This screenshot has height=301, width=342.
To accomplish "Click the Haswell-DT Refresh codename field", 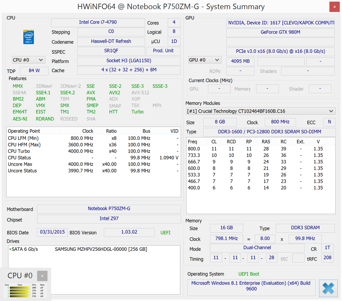I will 111,42.
